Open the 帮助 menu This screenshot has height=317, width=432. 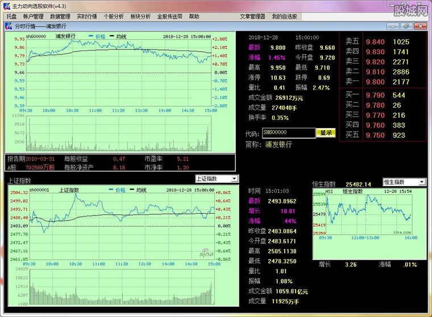[x=194, y=16]
